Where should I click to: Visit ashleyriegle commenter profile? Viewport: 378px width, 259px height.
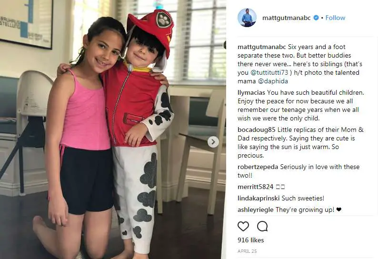[256, 210]
